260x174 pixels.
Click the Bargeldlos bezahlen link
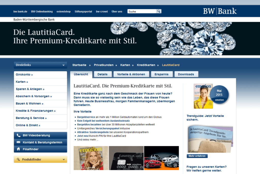point(89,125)
